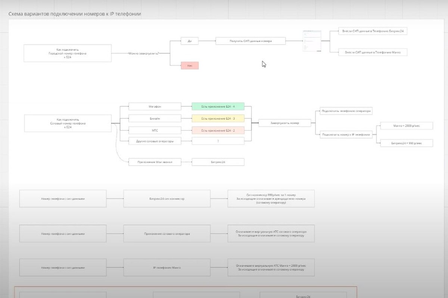Screen dimensions: 448x298
Task: Select the board title 'Схема вариантов подключении номеров к IP телефонии'
Action: [x=75, y=14]
